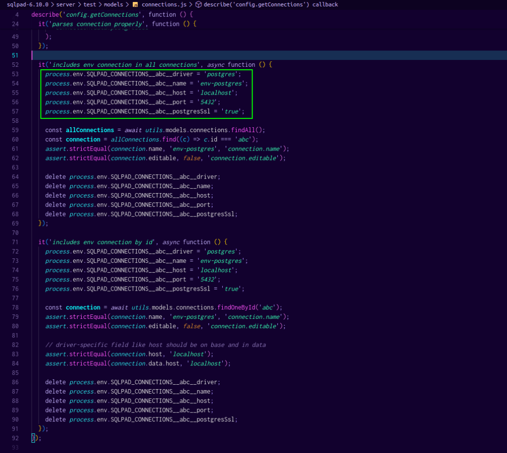This screenshot has height=453, width=507.
Task: Click line number 52 in the gutter
Action: point(15,65)
